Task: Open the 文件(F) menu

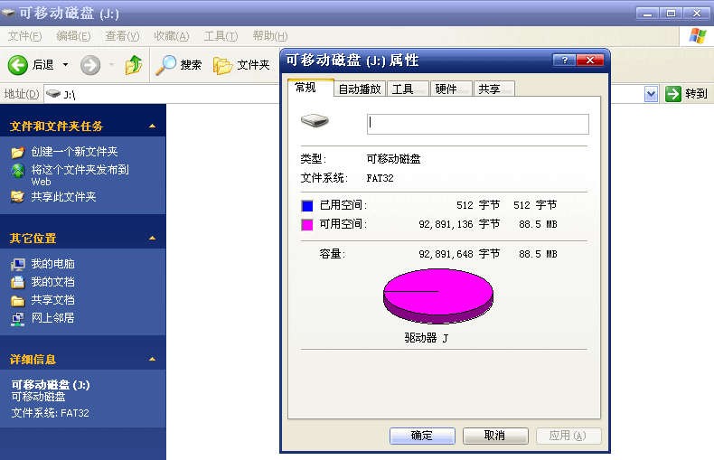Action: tap(25, 36)
